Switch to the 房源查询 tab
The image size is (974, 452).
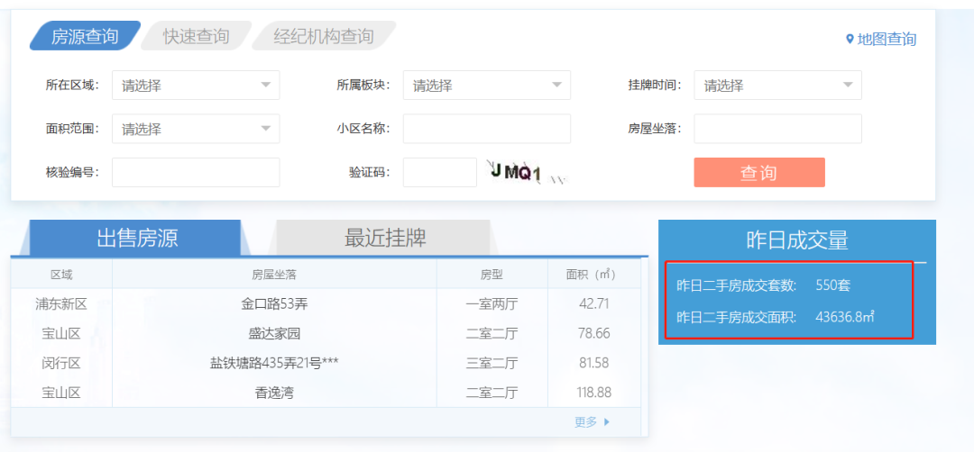point(84,37)
